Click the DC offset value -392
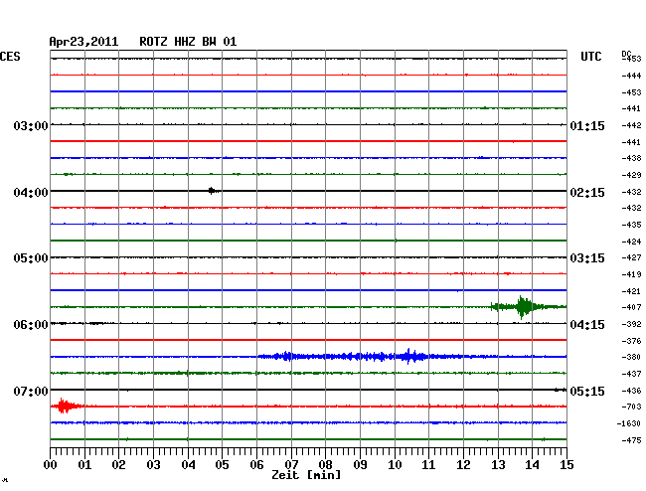646x491 pixels. pos(631,324)
